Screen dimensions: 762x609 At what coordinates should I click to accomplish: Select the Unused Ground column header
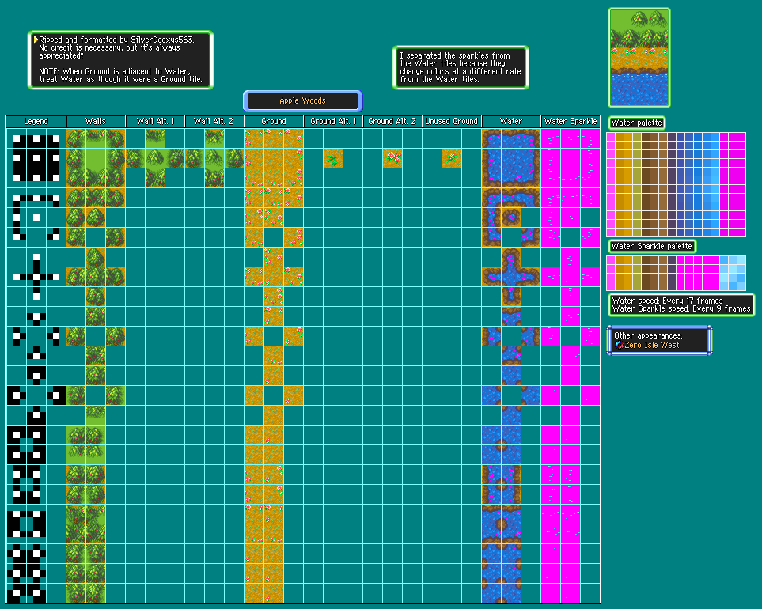coord(452,121)
